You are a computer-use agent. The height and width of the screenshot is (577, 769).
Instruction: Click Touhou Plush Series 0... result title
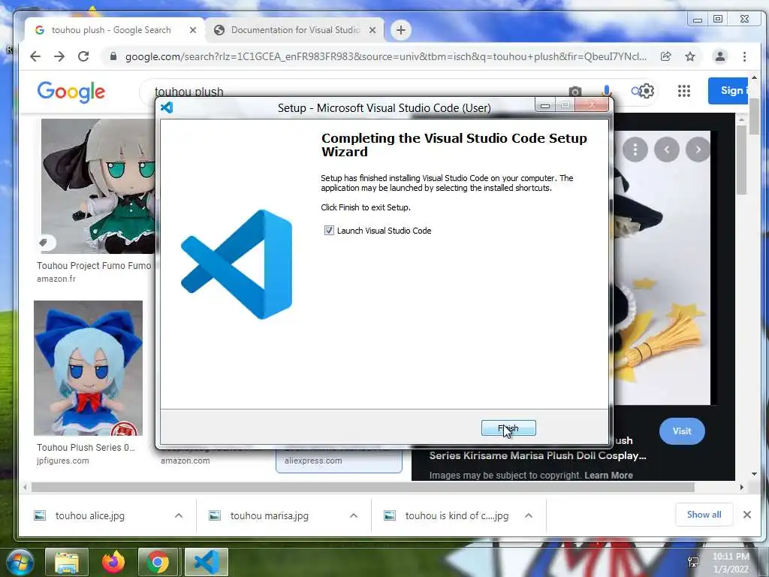(86, 448)
